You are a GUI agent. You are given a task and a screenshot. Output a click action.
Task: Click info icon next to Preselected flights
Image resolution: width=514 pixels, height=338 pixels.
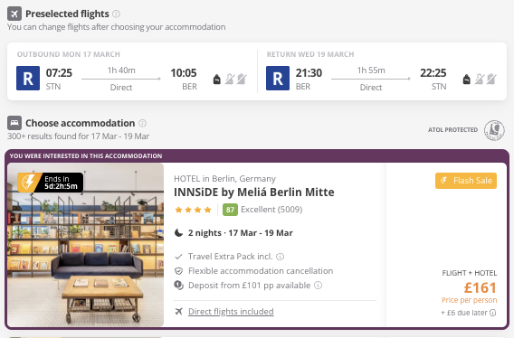click(x=116, y=14)
